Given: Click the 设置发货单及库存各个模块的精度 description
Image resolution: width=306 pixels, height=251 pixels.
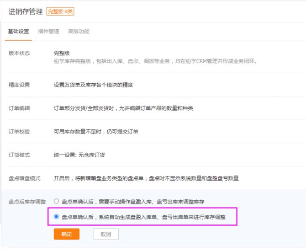Looking at the screenshot, I should (93, 85).
